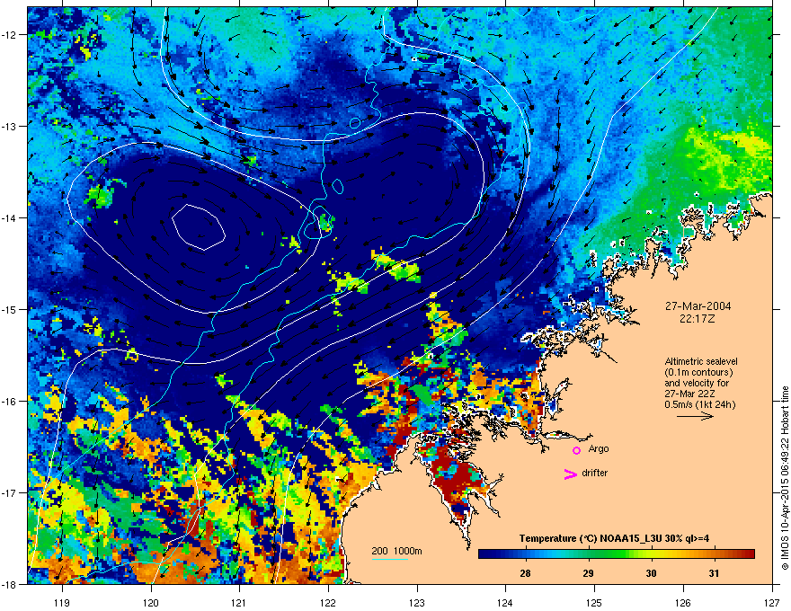Click the longitude label 124
Viewport: 791px width, 611px height.
tap(505, 602)
